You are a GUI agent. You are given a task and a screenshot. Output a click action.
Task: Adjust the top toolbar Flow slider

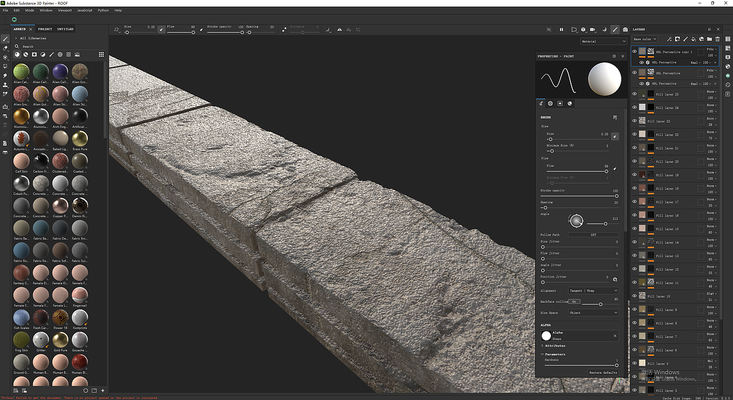click(x=181, y=32)
